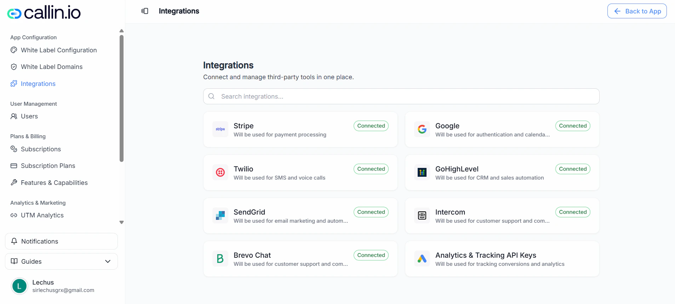The width and height of the screenshot is (675, 304).
Task: Click the palette icon beside White Label Configuration
Action: 14,50
